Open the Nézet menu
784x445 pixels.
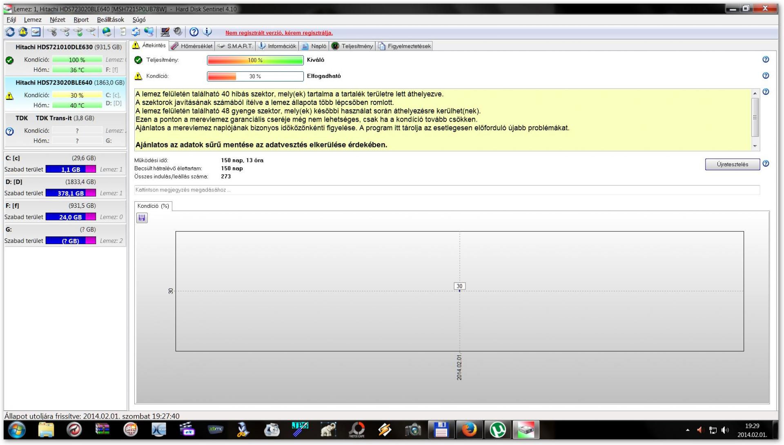pyautogui.click(x=58, y=20)
